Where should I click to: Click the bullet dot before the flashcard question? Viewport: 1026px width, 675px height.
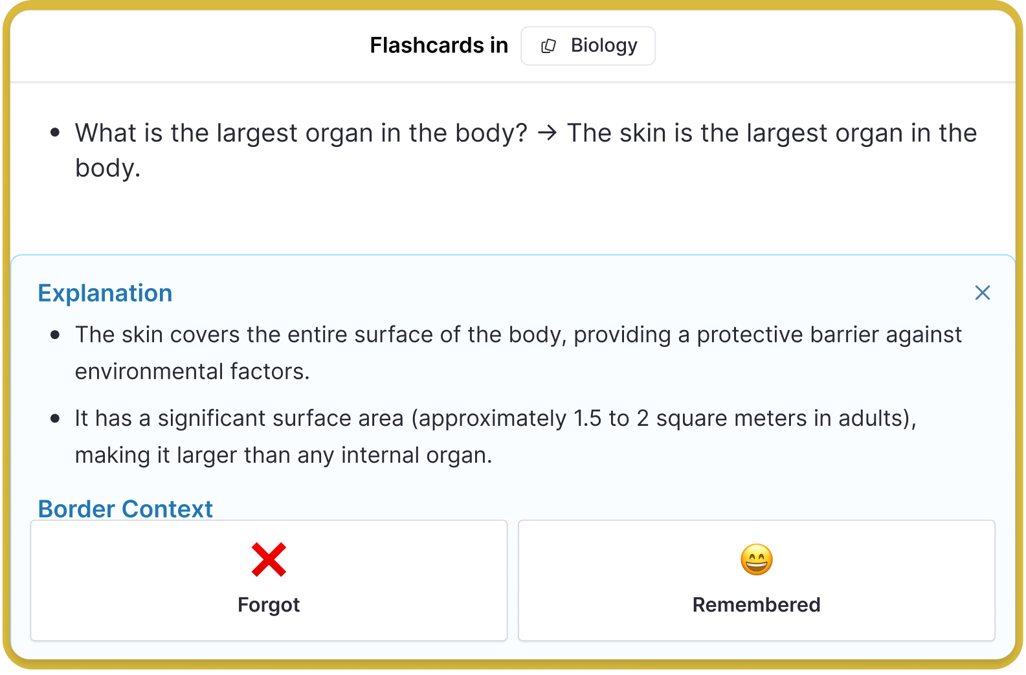pos(55,133)
